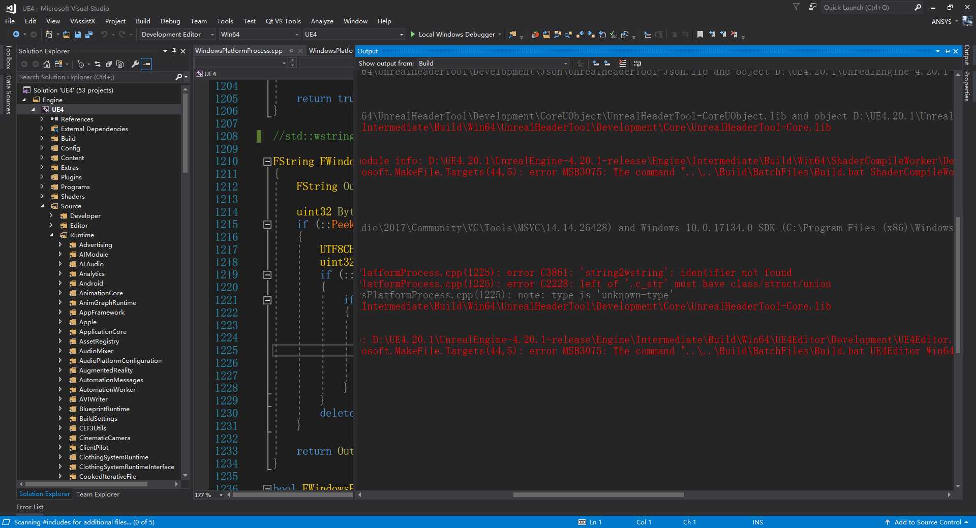Toggle bookmark using the bookmark icon
976x528 pixels.
click(700, 35)
